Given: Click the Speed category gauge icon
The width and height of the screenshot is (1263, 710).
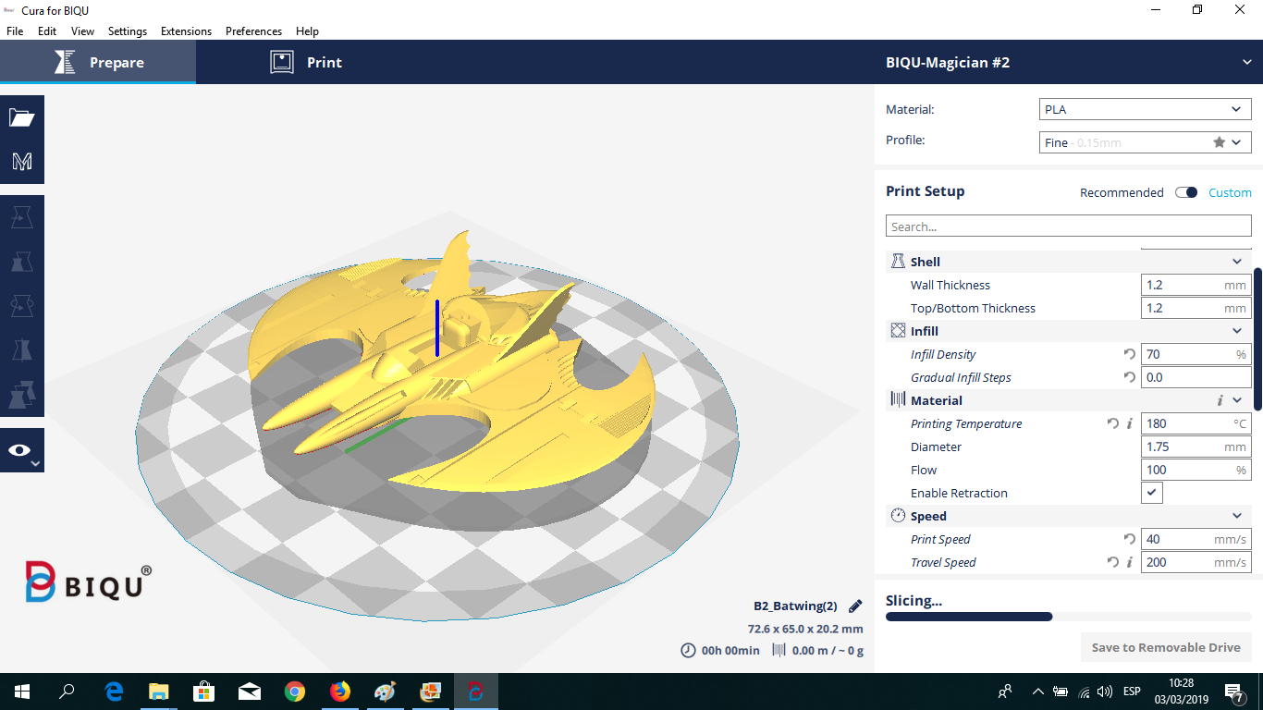Looking at the screenshot, I should click(898, 516).
